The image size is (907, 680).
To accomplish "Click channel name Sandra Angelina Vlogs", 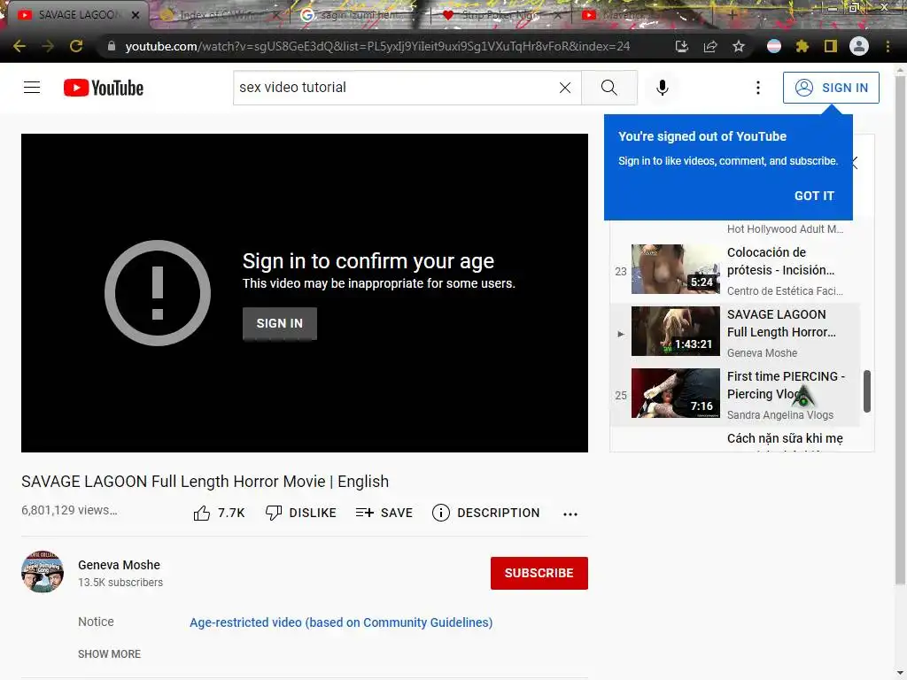I will click(779, 414).
